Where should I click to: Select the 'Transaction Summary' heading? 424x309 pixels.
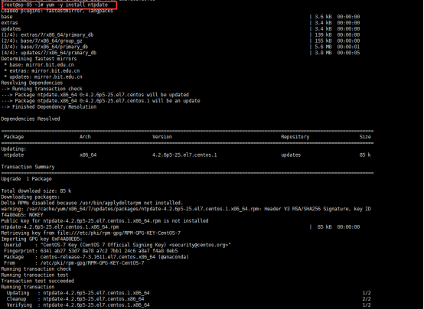(28, 167)
